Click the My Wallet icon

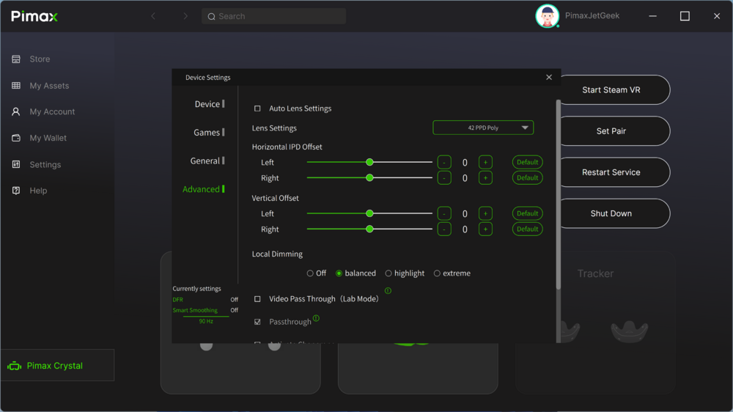tap(16, 138)
